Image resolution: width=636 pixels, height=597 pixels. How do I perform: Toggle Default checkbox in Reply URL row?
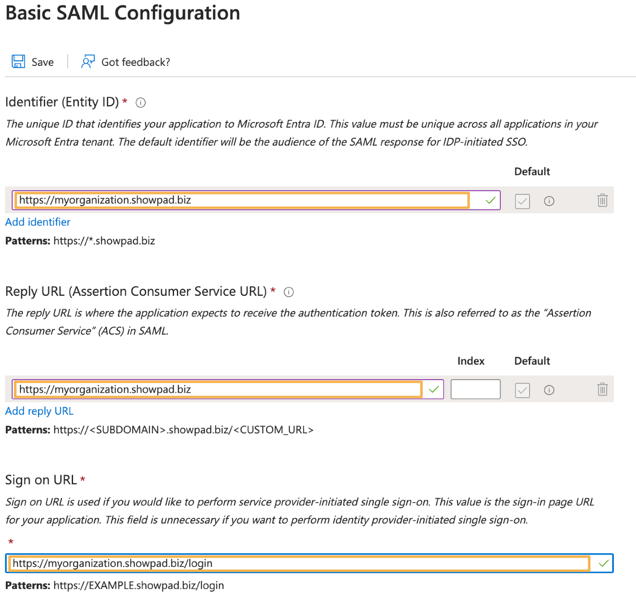(522, 390)
